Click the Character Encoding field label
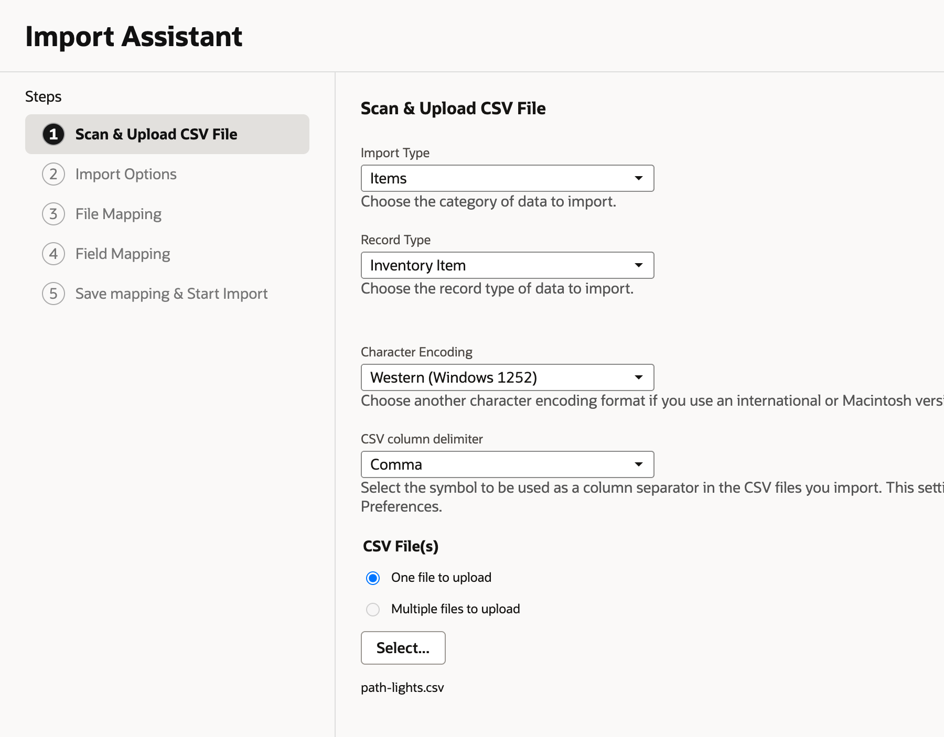The height and width of the screenshot is (737, 944). pyautogui.click(x=416, y=352)
